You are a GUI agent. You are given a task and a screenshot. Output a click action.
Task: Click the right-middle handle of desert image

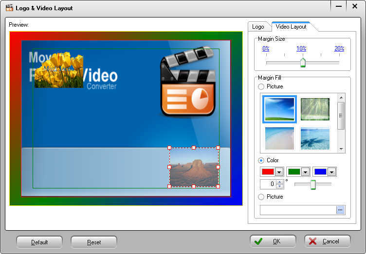click(x=218, y=167)
